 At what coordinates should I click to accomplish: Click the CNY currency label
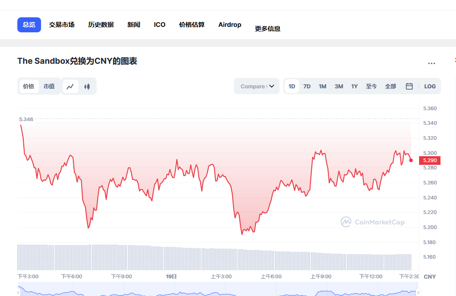pos(430,277)
